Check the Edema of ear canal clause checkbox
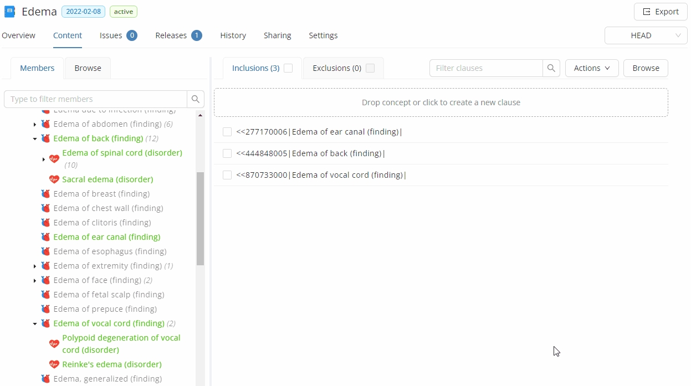This screenshot has height=386, width=691. (227, 132)
